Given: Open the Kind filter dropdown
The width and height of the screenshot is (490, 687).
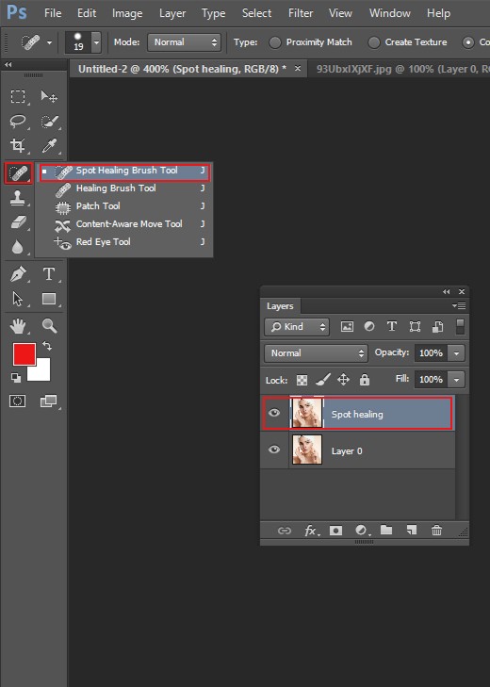Looking at the screenshot, I should click(297, 327).
